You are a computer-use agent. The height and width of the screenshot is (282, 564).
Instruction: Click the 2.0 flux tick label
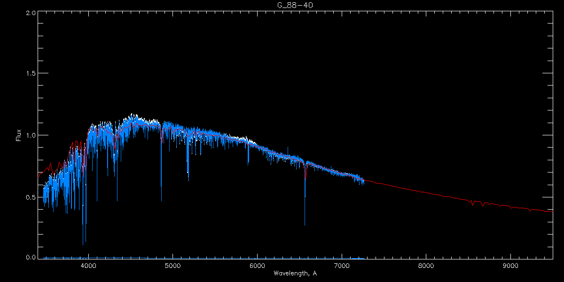pyautogui.click(x=31, y=13)
